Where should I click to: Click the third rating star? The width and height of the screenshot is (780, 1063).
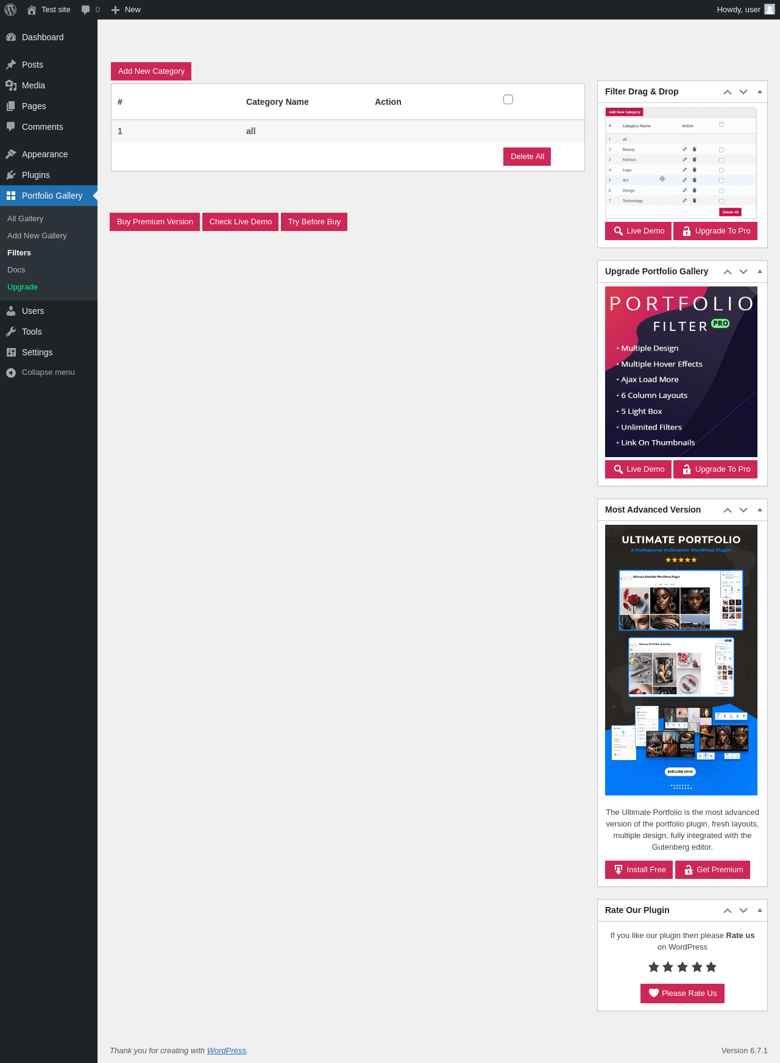point(682,967)
